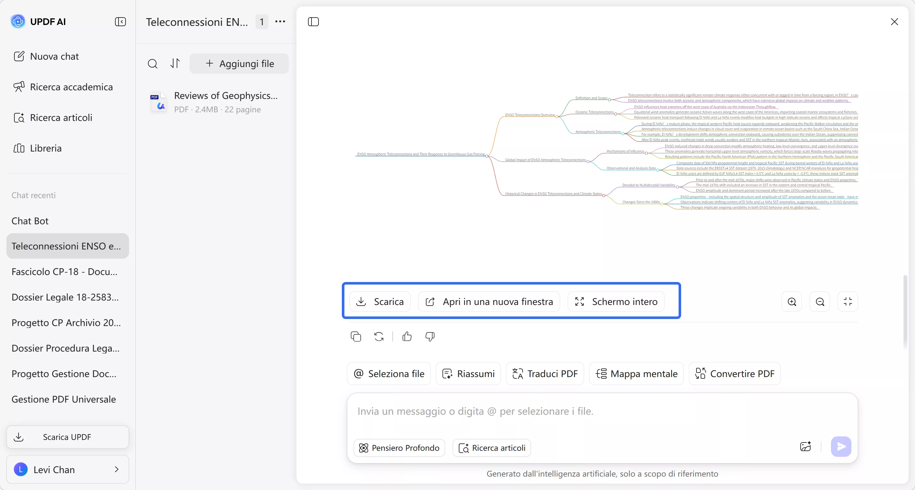Copy the AI-generated response
Image resolution: width=915 pixels, height=490 pixels.
pyautogui.click(x=356, y=336)
